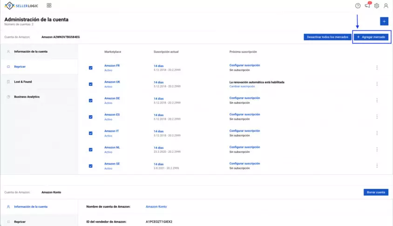Open Configurar suscripción for Amazon NL

244,147
